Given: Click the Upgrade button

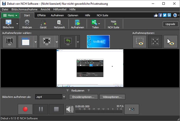Looking at the screenshot, I should click(x=170, y=24).
